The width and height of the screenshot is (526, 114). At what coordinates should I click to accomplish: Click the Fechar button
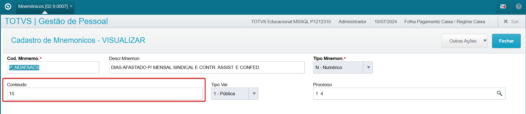[506, 41]
